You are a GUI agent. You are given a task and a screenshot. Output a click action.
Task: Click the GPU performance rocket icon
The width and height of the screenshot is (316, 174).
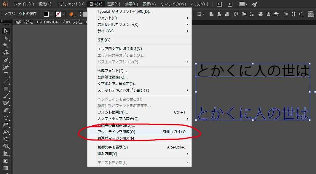pos(255,4)
